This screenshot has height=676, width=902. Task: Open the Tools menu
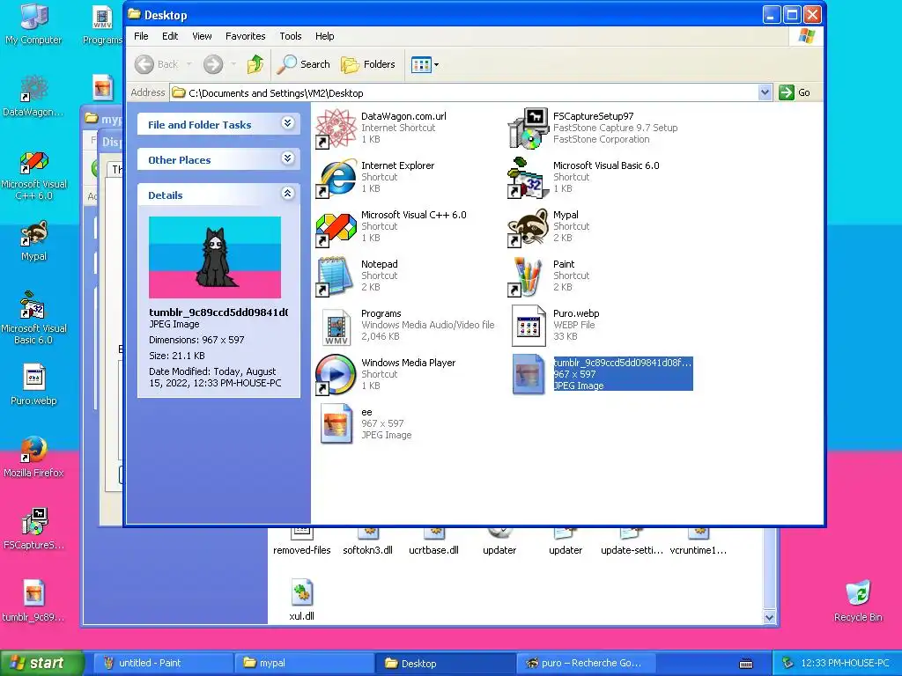click(291, 36)
